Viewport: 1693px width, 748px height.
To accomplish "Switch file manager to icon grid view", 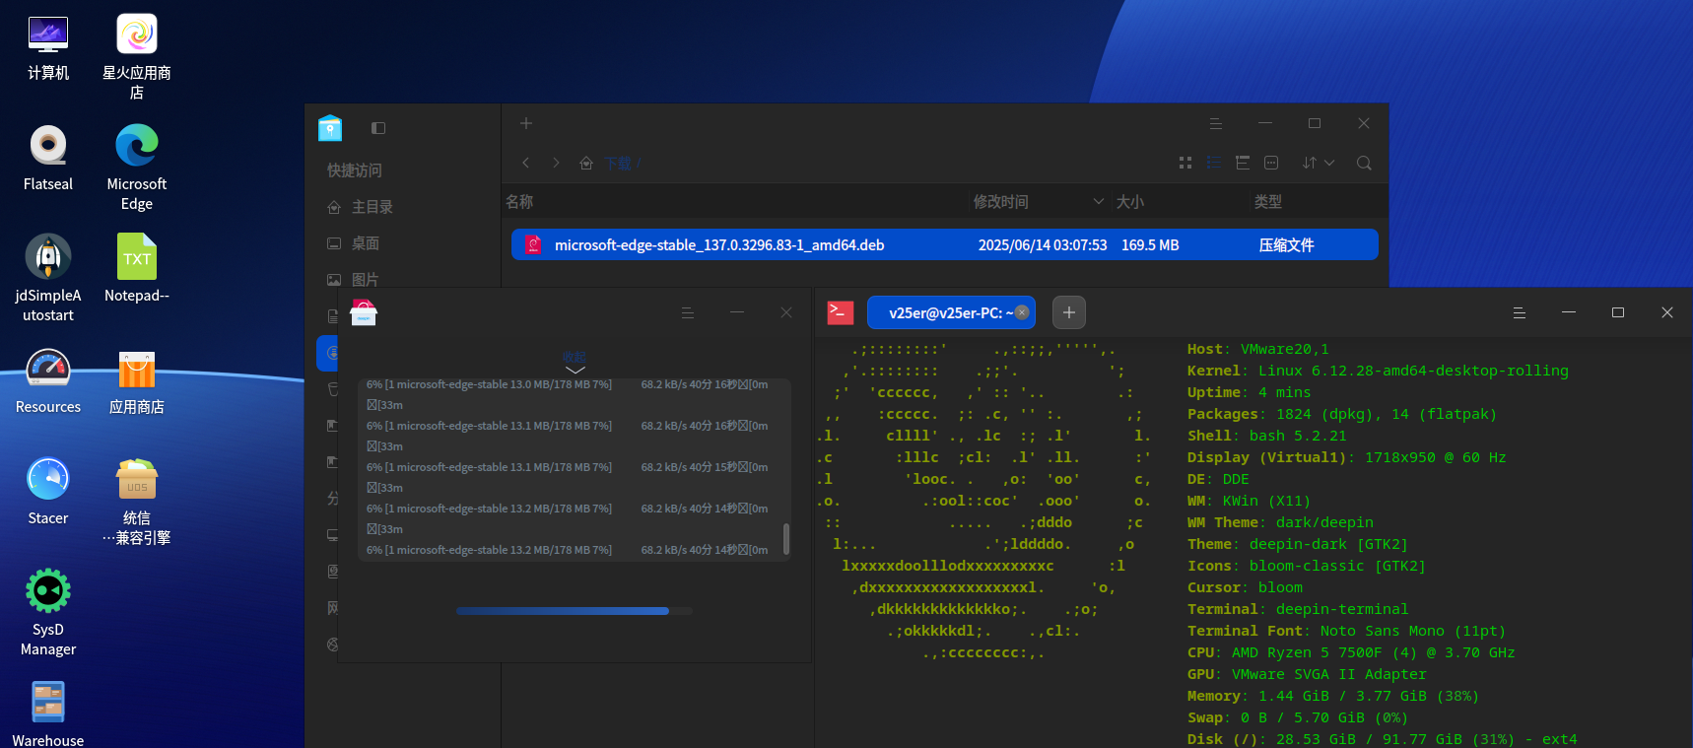I will click(1185, 163).
